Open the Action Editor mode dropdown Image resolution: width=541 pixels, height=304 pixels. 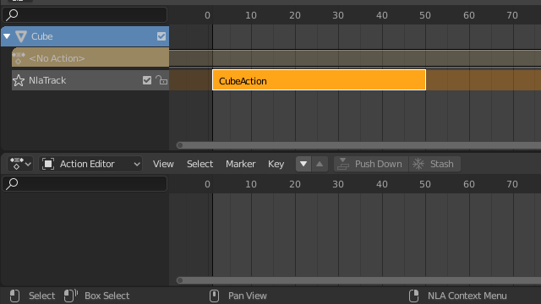pos(90,164)
